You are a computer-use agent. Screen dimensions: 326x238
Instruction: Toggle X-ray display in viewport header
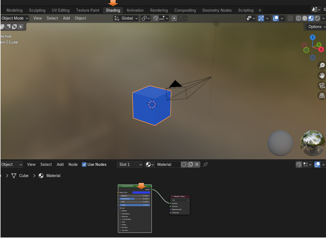[x=290, y=18]
